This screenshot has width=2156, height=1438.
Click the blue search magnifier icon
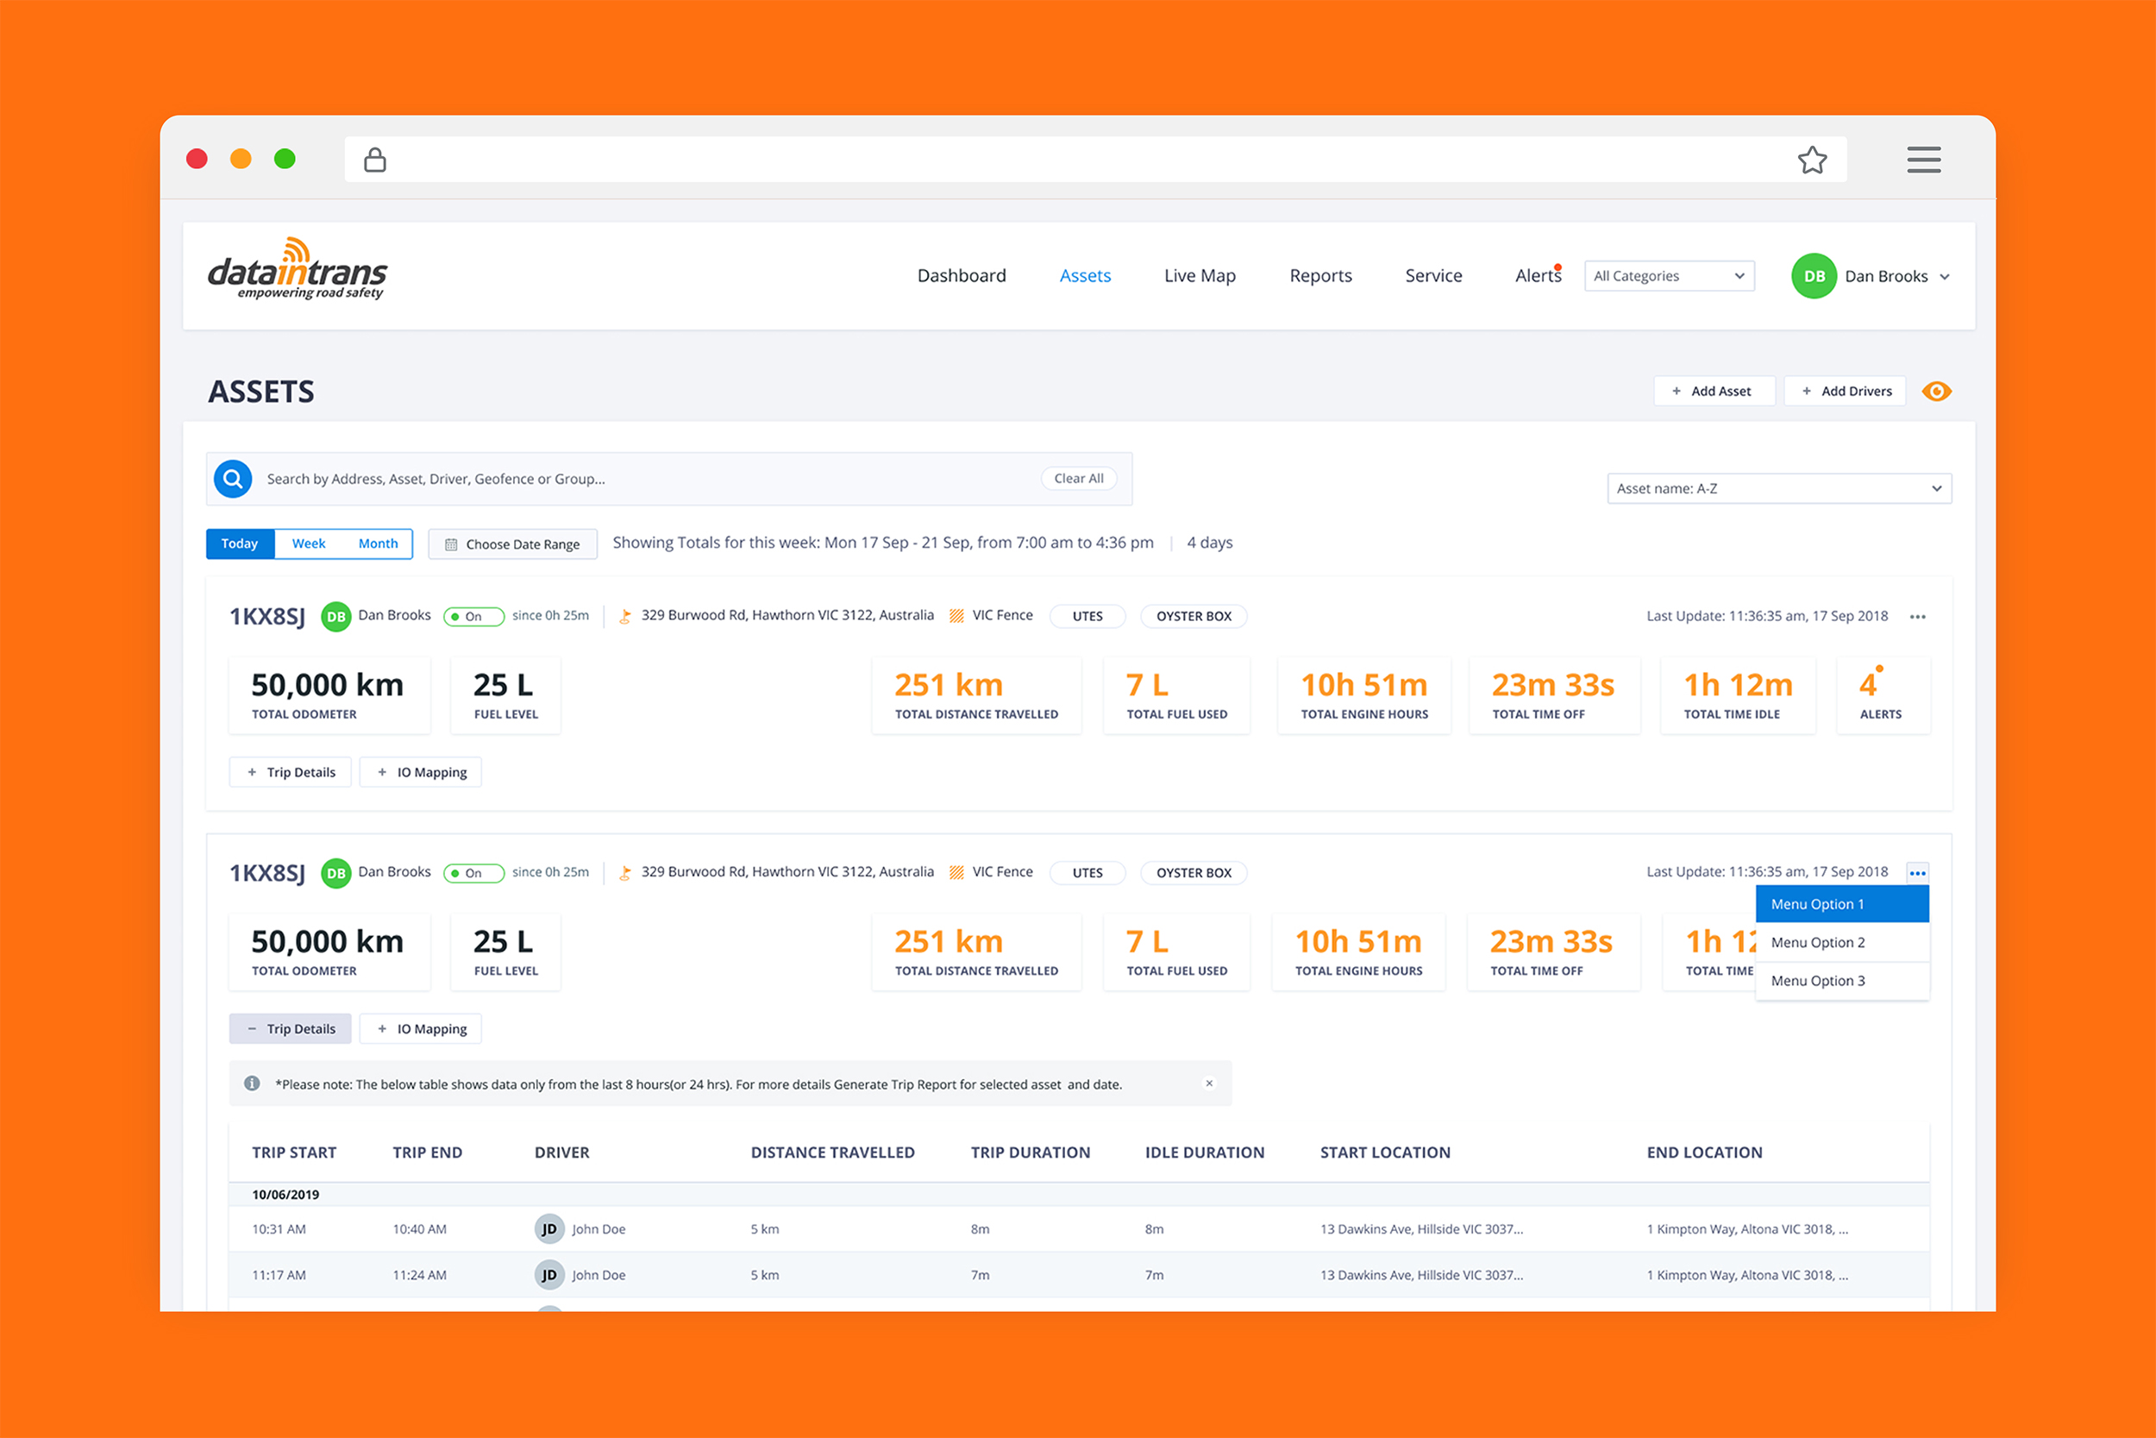(x=233, y=479)
